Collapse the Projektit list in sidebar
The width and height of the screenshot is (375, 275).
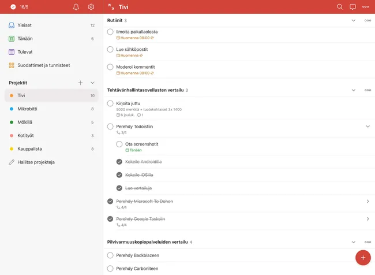coord(92,83)
